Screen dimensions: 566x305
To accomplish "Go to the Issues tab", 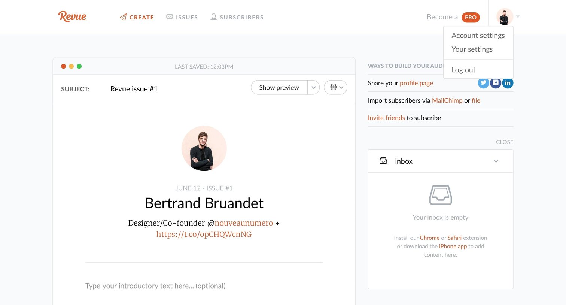I will click(x=182, y=17).
